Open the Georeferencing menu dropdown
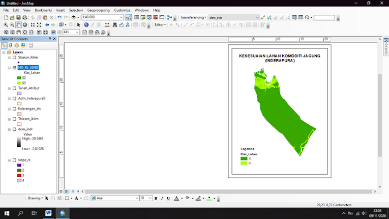Image resolution: width=389 pixels, height=219 pixels. click(x=193, y=17)
